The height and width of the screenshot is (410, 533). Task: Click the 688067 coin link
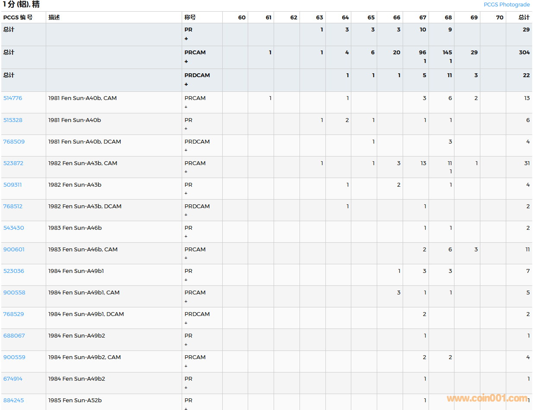tap(14, 336)
